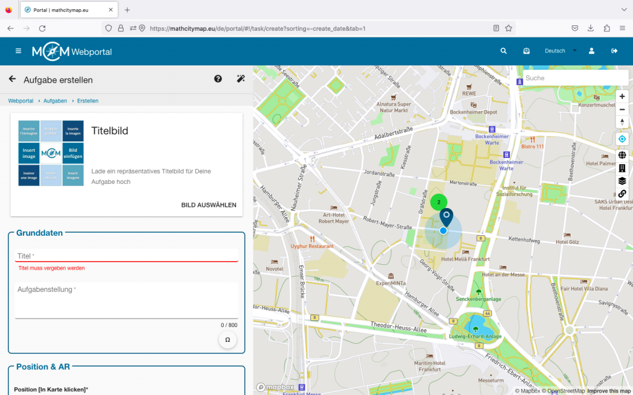The image size is (633, 395).
Task: Click the logout icon in header
Action: [614, 51]
